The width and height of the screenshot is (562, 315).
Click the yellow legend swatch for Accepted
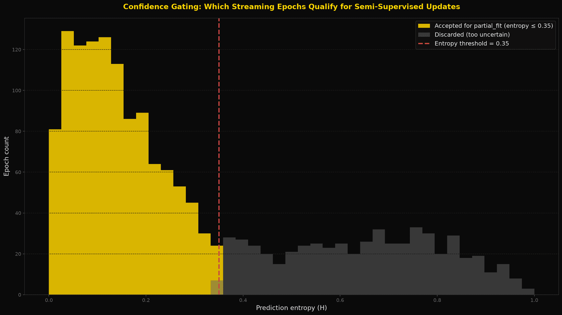pyautogui.click(x=424, y=26)
